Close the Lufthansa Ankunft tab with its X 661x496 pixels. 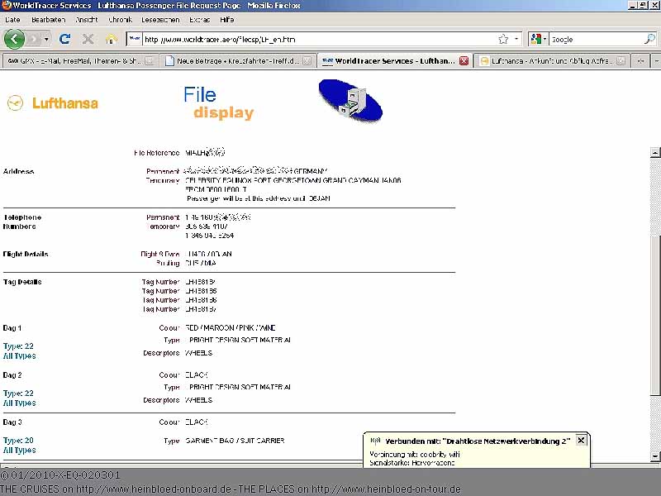621,60
